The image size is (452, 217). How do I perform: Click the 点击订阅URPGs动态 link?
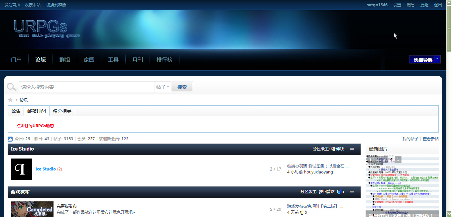[35, 126]
